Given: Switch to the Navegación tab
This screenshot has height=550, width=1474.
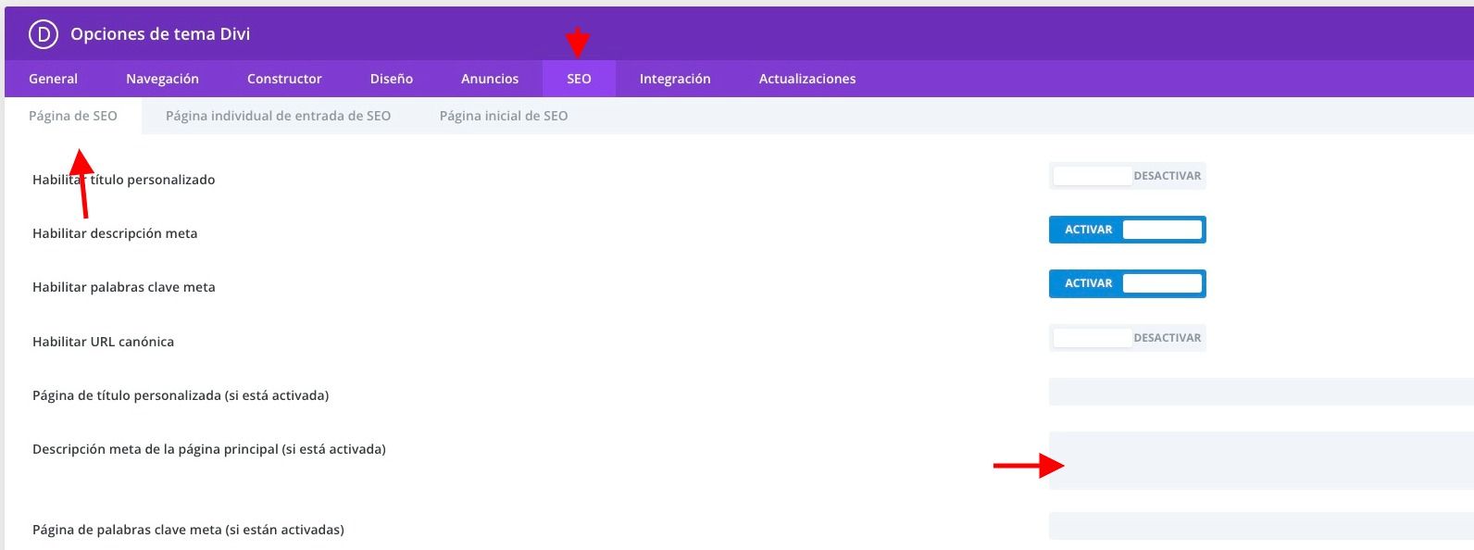Looking at the screenshot, I should pyautogui.click(x=162, y=79).
